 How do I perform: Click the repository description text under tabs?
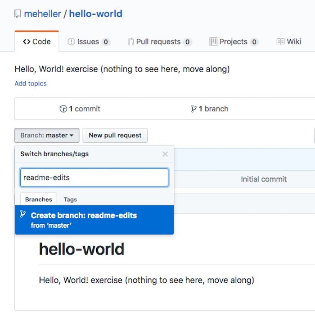click(122, 69)
